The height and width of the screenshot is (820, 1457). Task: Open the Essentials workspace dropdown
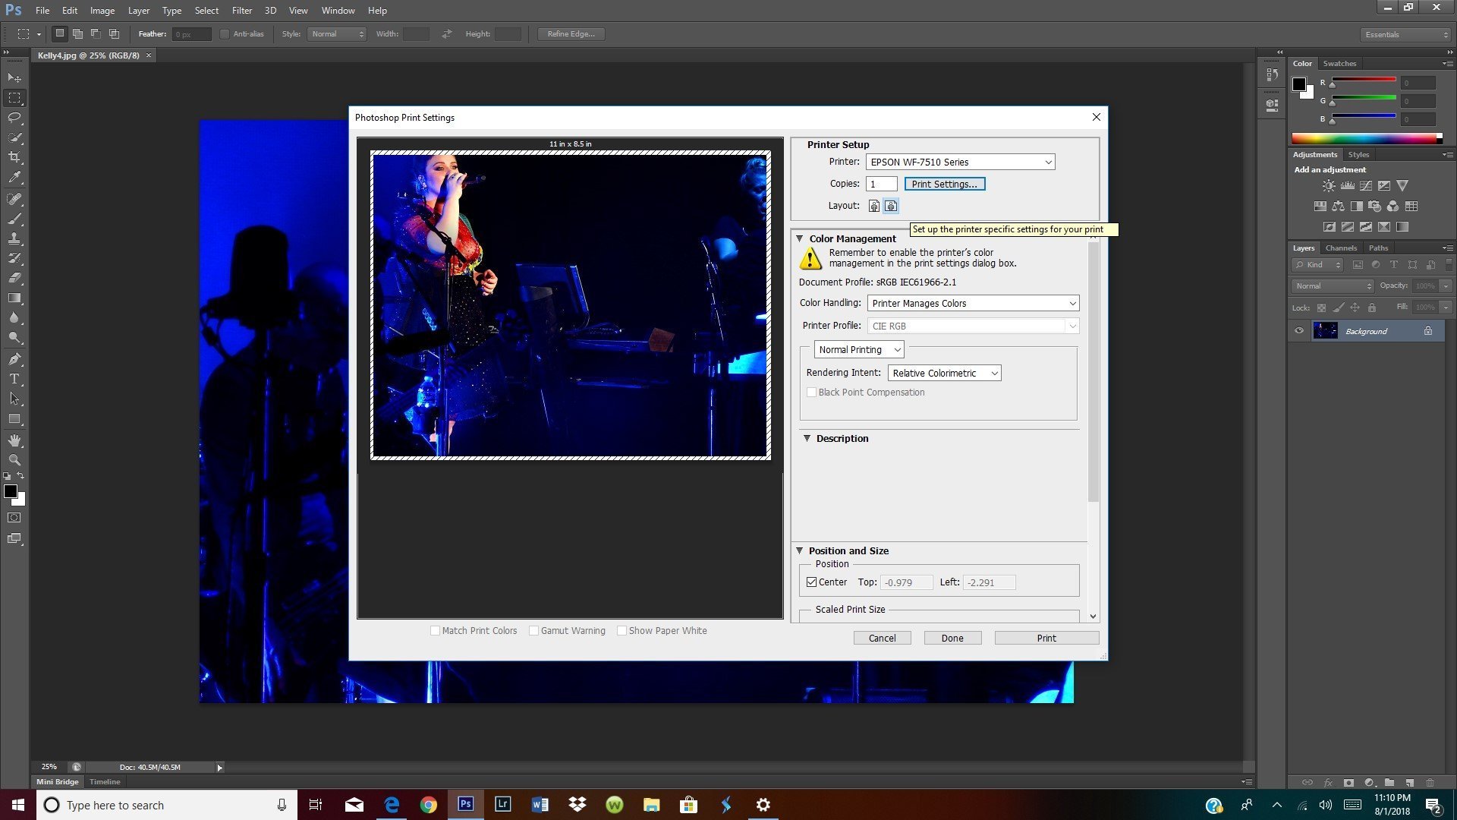click(1405, 34)
